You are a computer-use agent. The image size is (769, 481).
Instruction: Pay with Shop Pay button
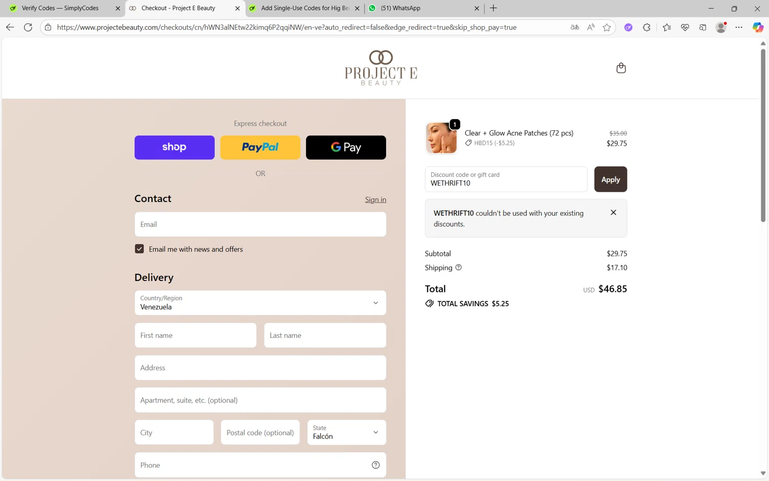tap(174, 147)
